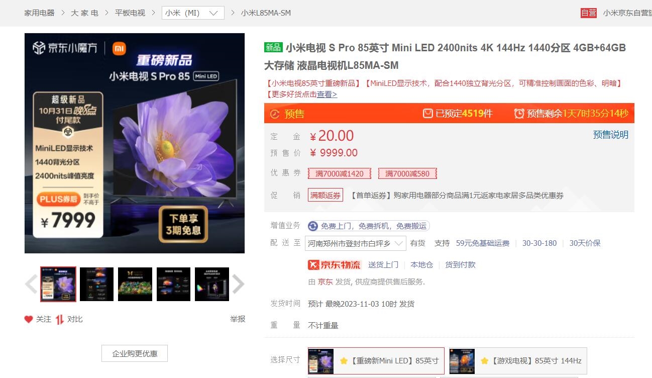Click the 已预定 calendar icon
652x378 pixels.
point(427,114)
